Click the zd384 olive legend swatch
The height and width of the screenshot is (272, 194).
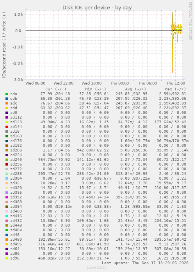pyautogui.click(x=7, y=207)
